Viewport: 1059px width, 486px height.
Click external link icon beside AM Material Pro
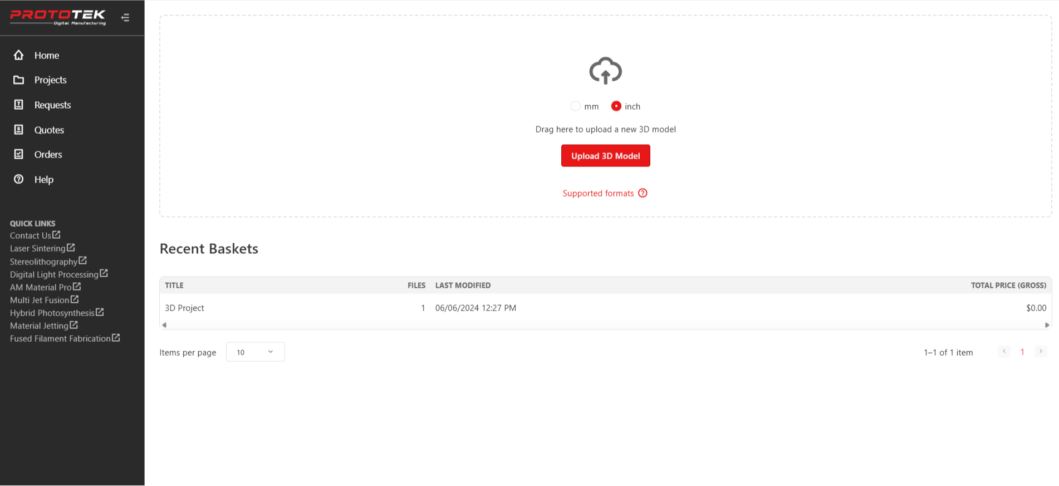coord(77,286)
